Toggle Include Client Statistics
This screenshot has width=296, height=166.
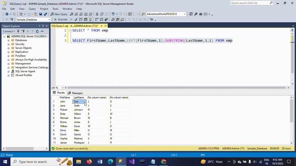point(106,19)
